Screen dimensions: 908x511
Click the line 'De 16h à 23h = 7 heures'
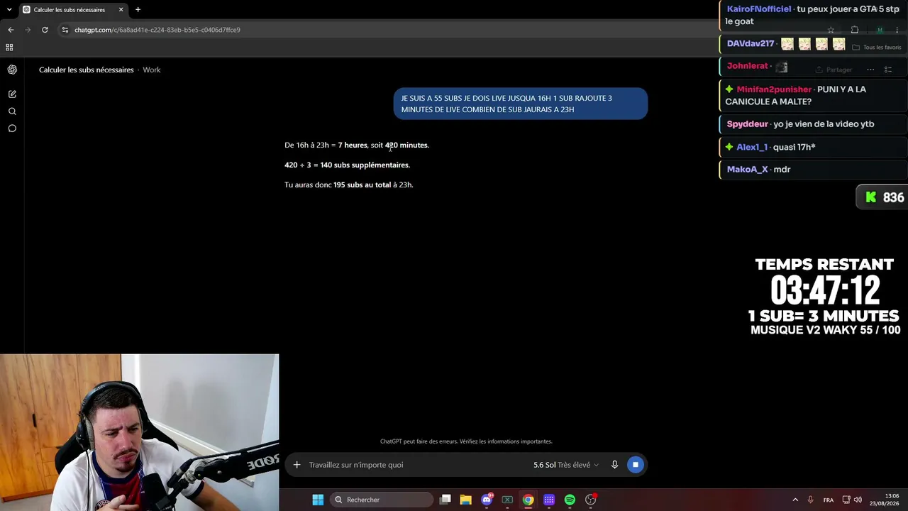tap(357, 145)
